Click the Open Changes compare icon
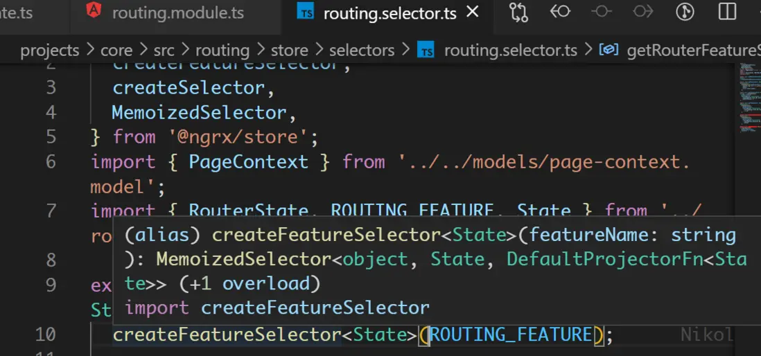The image size is (761, 356). point(518,12)
